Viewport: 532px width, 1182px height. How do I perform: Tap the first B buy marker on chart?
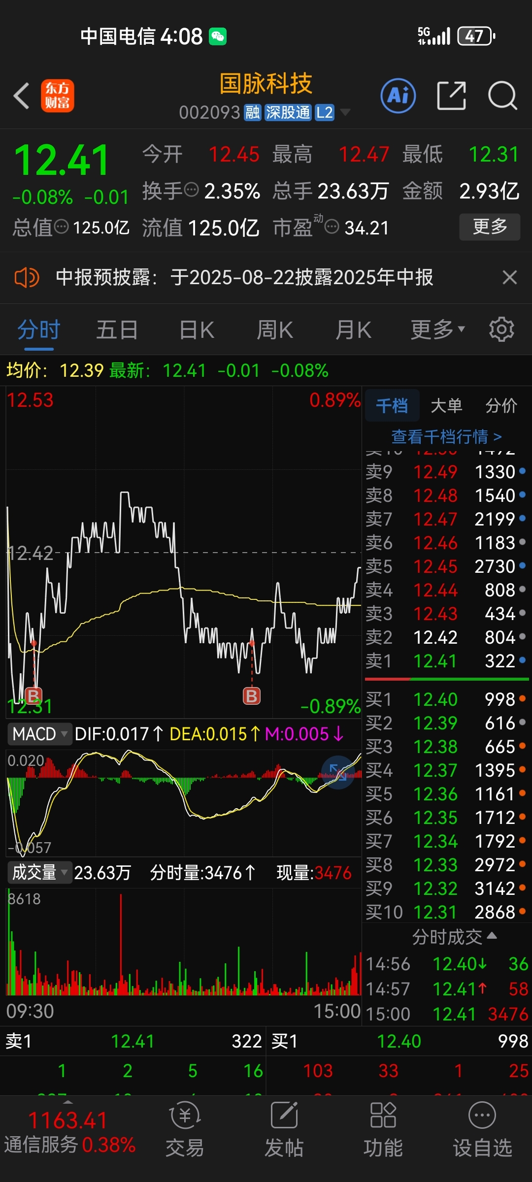point(33,695)
